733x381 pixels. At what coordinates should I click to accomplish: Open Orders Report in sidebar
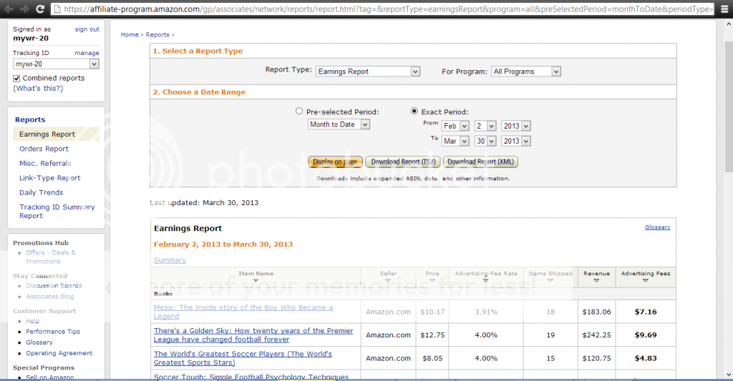44,149
